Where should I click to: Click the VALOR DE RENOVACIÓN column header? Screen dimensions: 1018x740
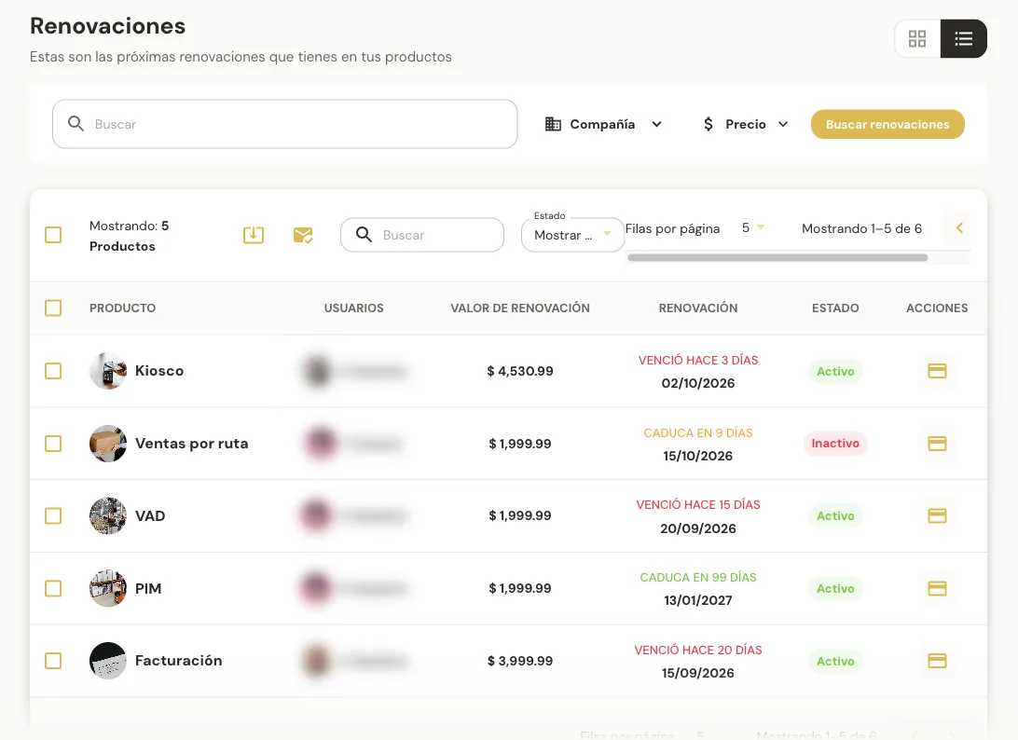(520, 308)
